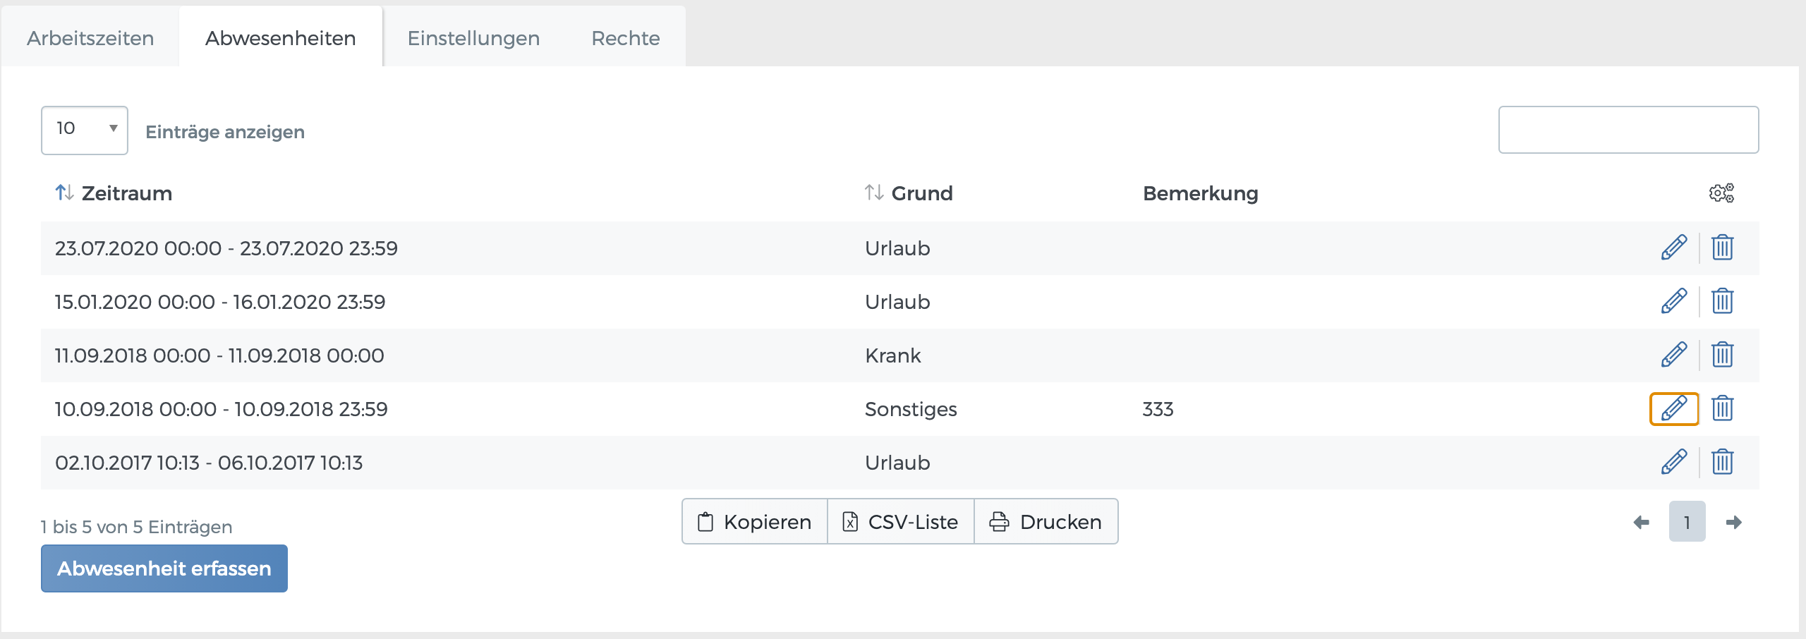Edit the 15.01.2020 Urlaub entry

(x=1673, y=301)
